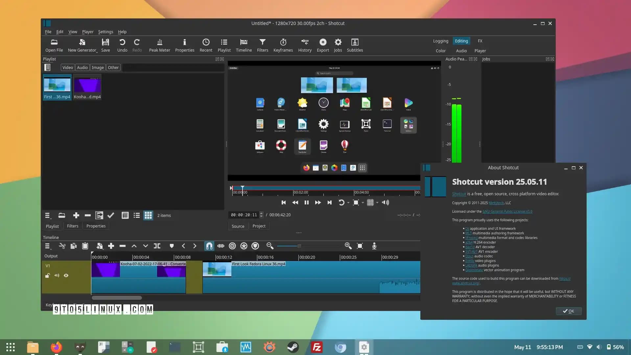Open the Peak Meter panel

(x=159, y=45)
